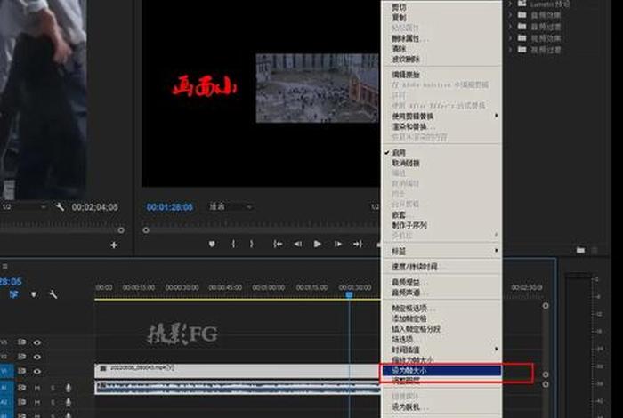
Task: Toggle sync lock on track V2
Action: point(21,357)
